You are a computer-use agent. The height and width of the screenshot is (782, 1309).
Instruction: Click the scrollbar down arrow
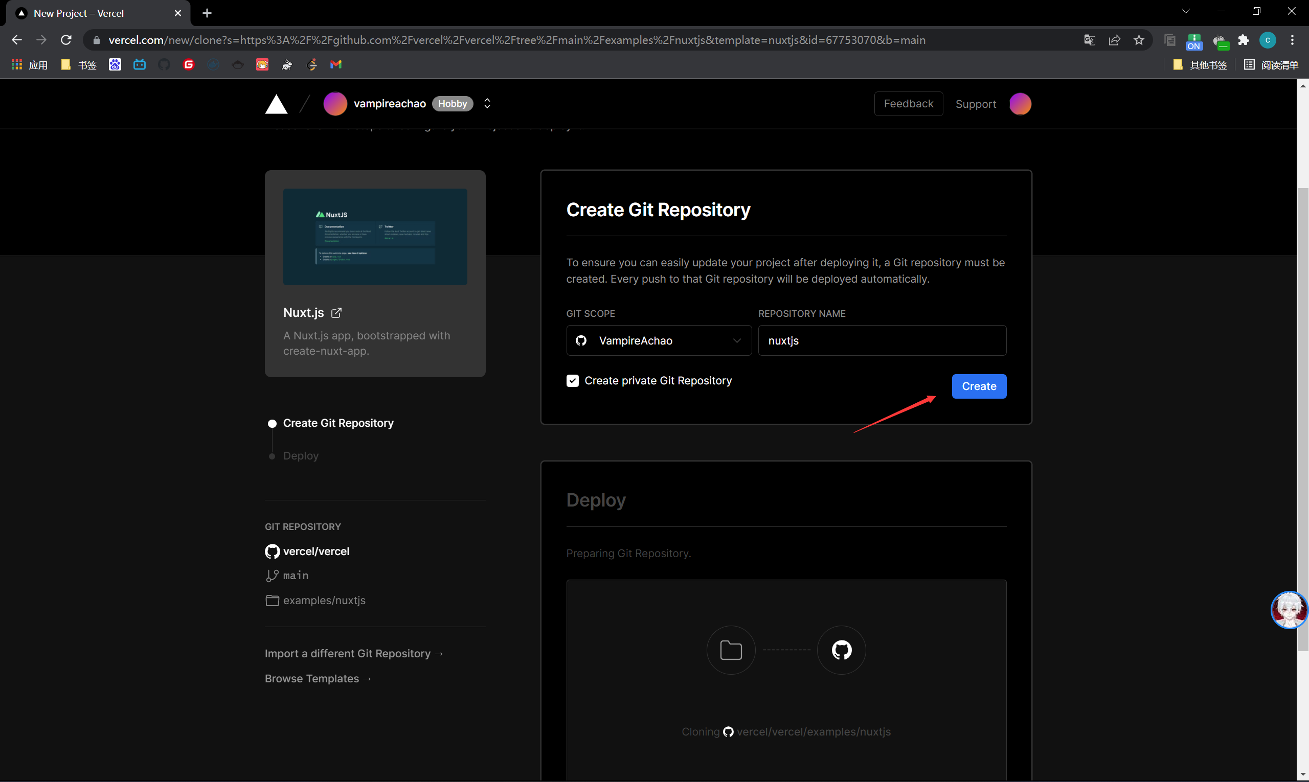1303,775
